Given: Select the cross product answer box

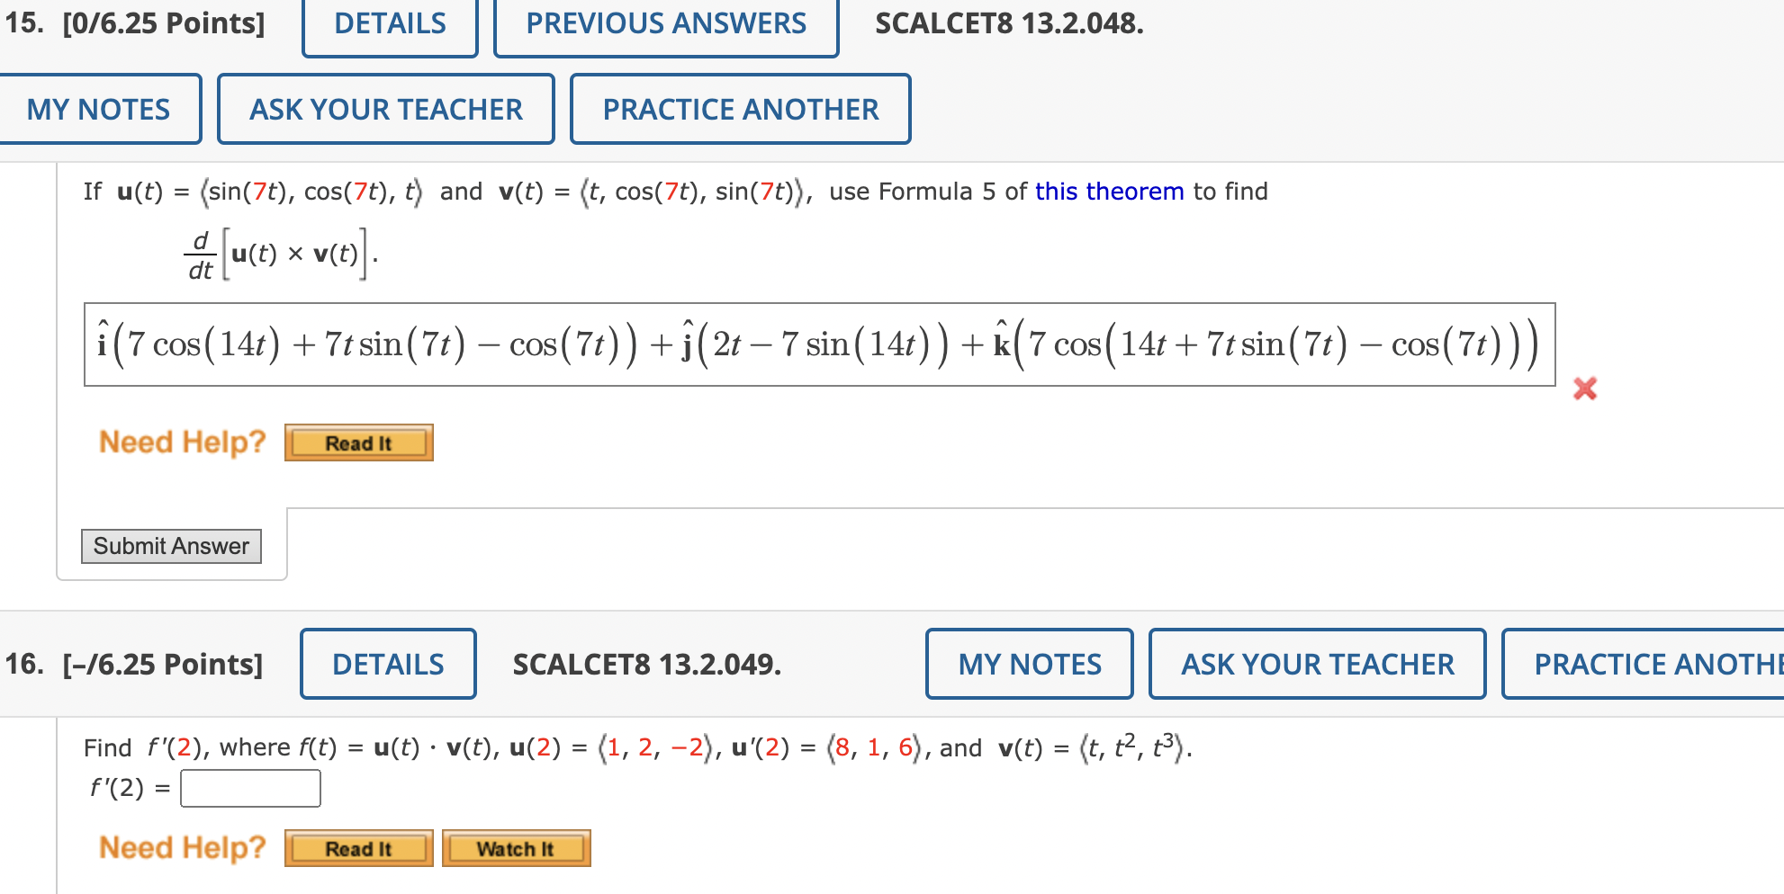Looking at the screenshot, I should pos(819,344).
